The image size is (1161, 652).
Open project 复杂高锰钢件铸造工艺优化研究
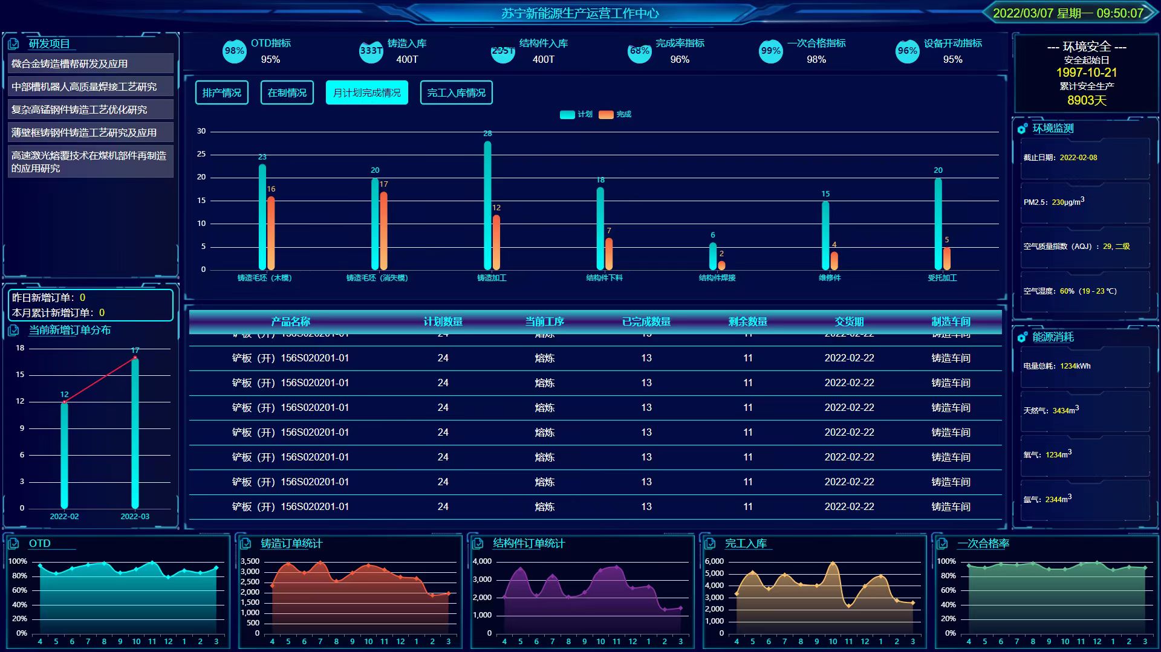[91, 109]
